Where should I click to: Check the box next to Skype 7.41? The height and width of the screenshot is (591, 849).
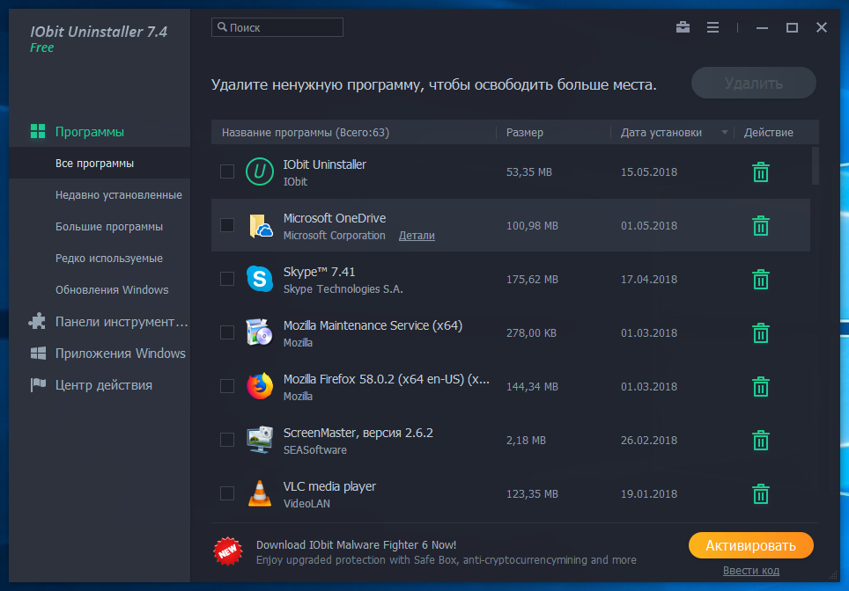(227, 279)
